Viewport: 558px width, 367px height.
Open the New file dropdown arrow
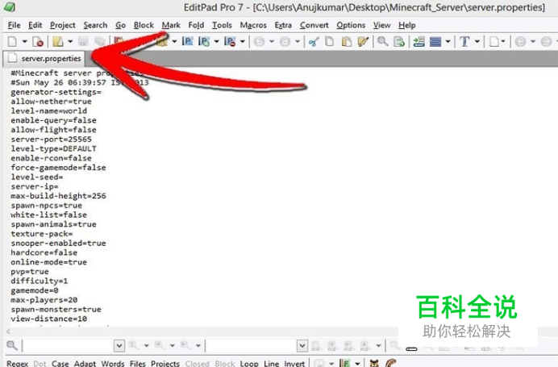(24, 42)
